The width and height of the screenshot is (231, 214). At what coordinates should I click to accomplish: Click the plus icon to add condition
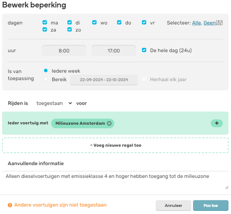216,123
